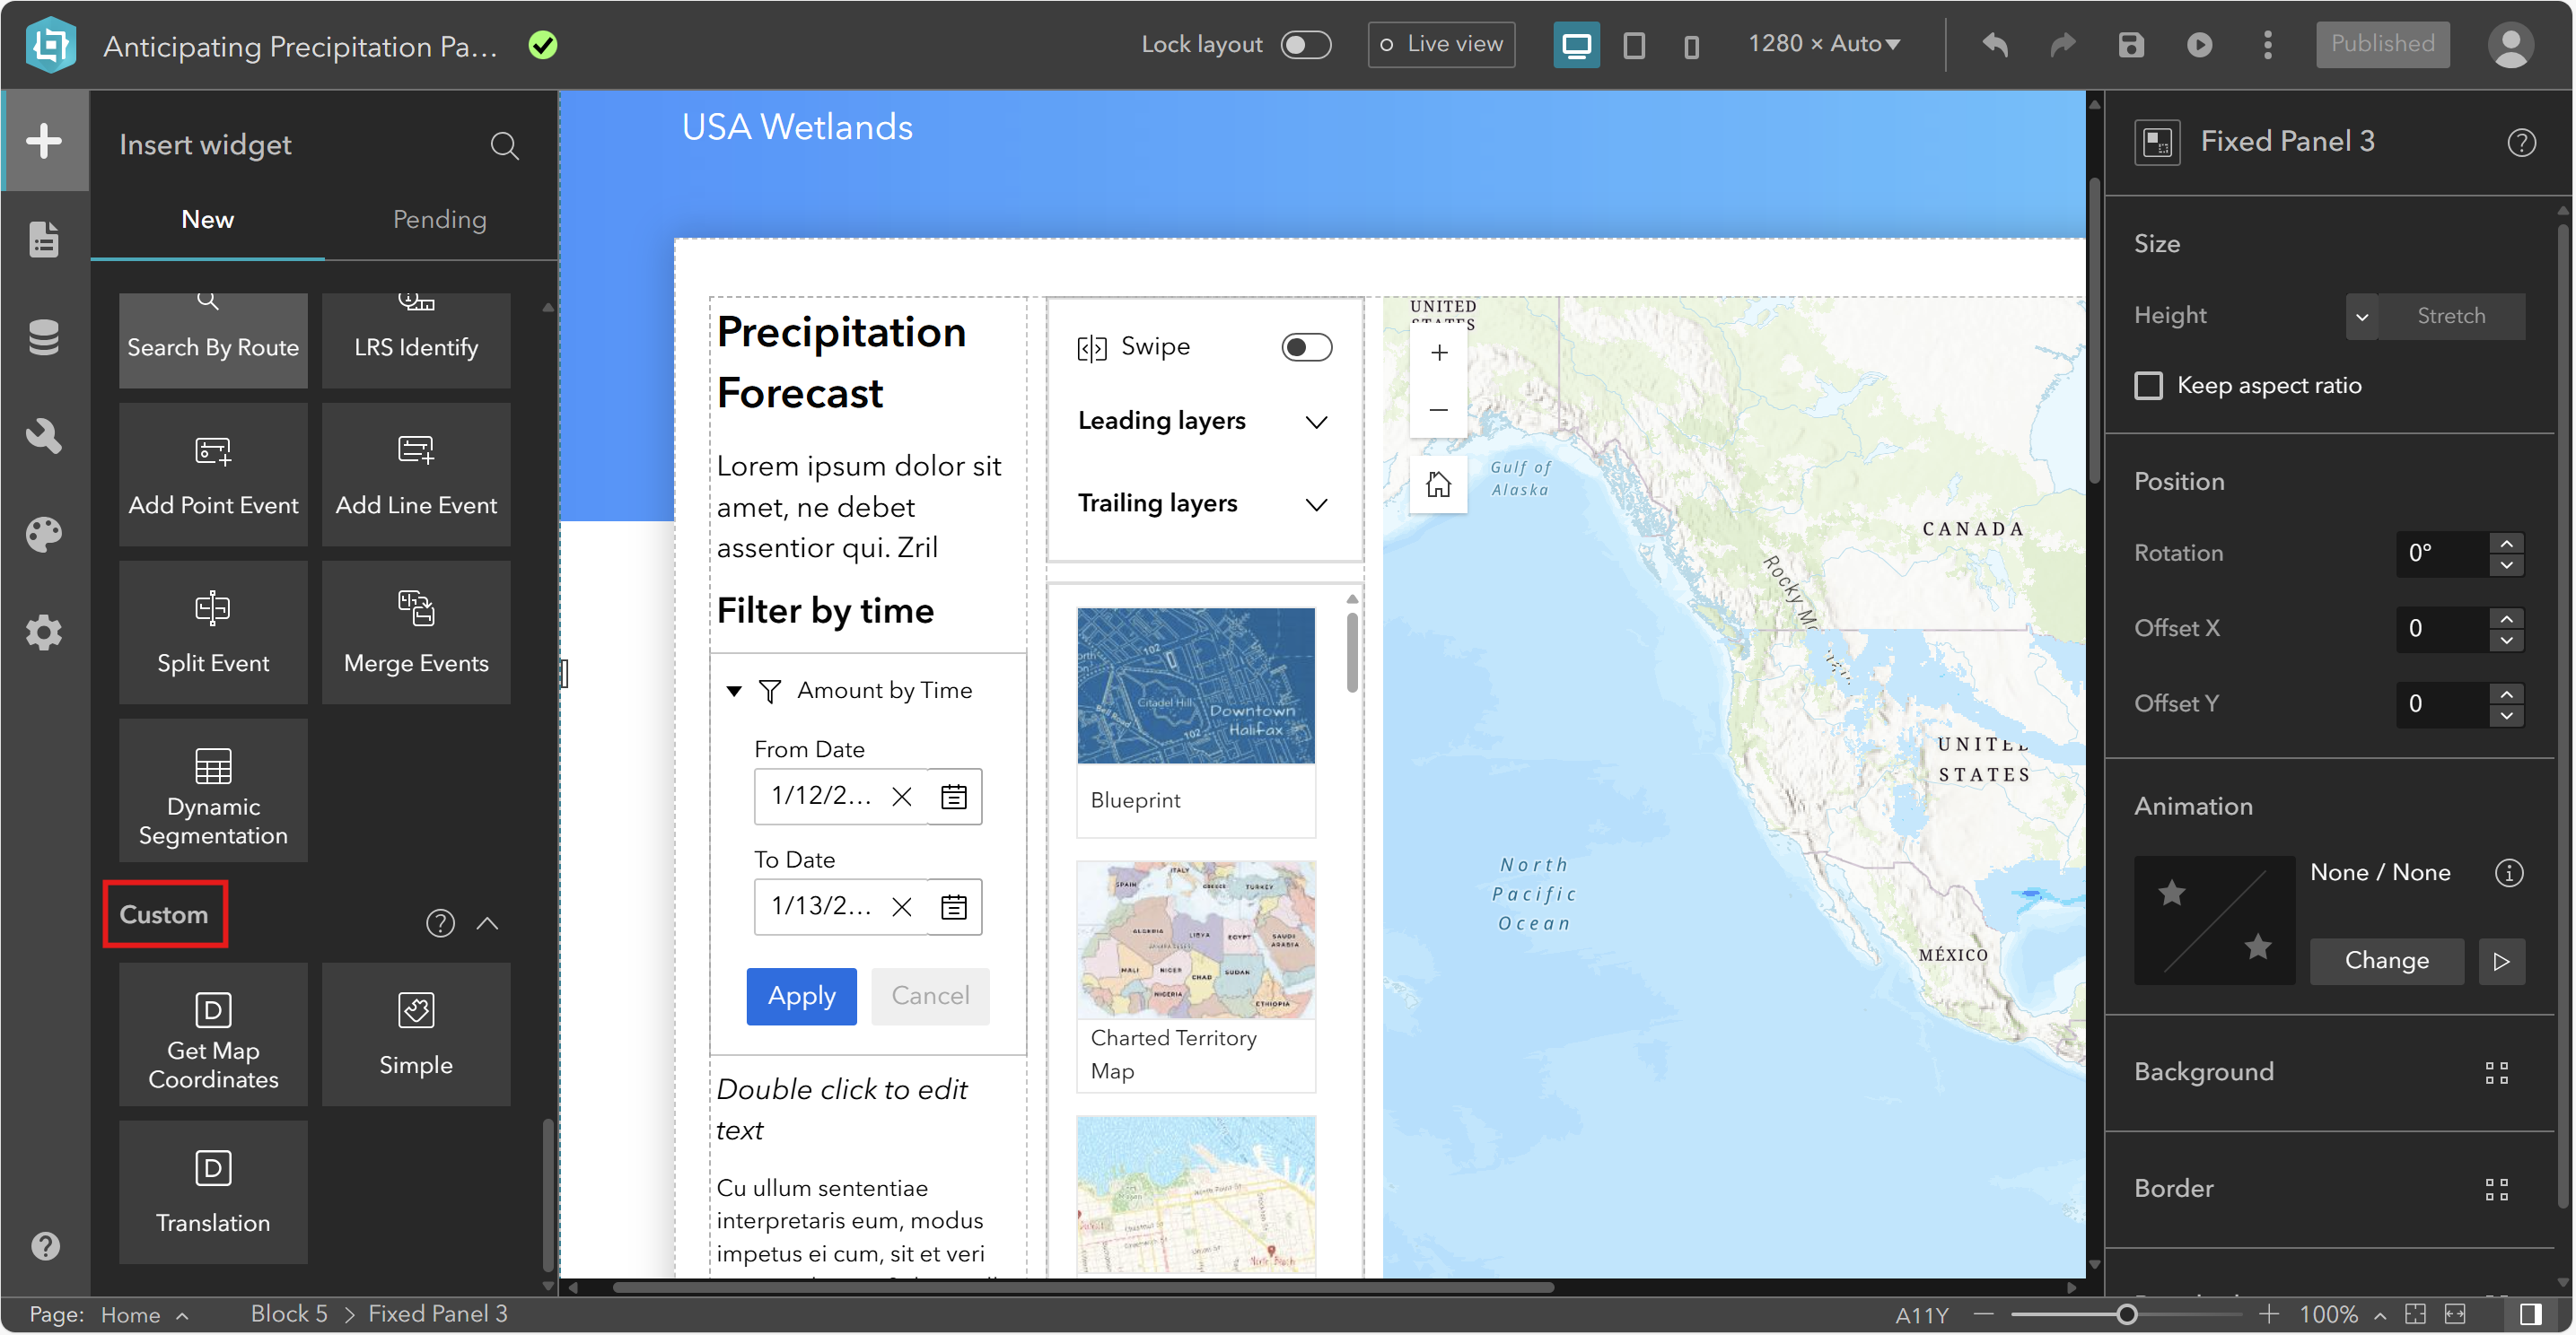Click the Apply filter button
The image size is (2576, 1335).
click(801, 996)
